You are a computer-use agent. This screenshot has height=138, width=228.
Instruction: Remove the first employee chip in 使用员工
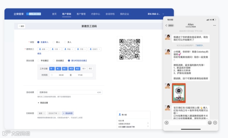[47, 49]
